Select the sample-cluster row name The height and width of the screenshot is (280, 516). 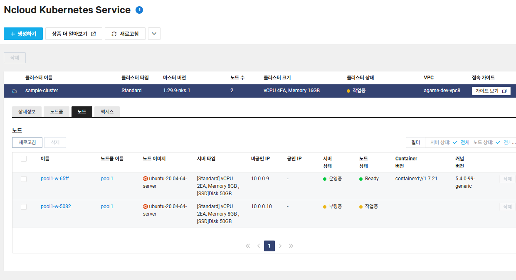coord(42,91)
